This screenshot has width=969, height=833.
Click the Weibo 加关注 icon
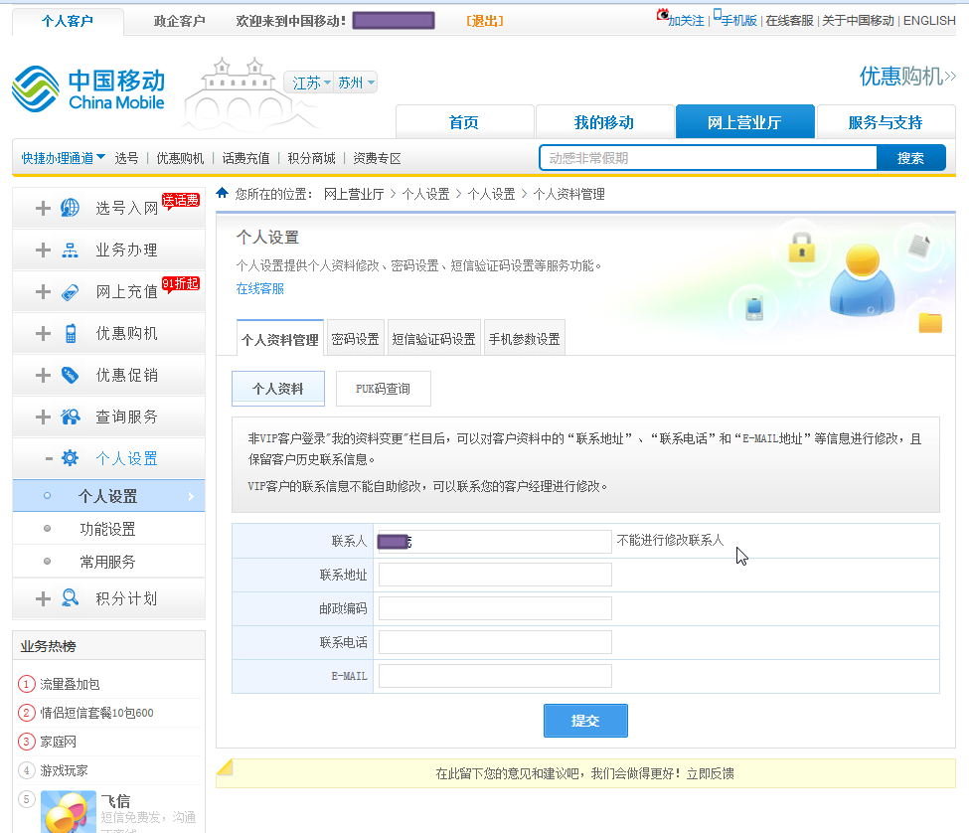point(663,14)
